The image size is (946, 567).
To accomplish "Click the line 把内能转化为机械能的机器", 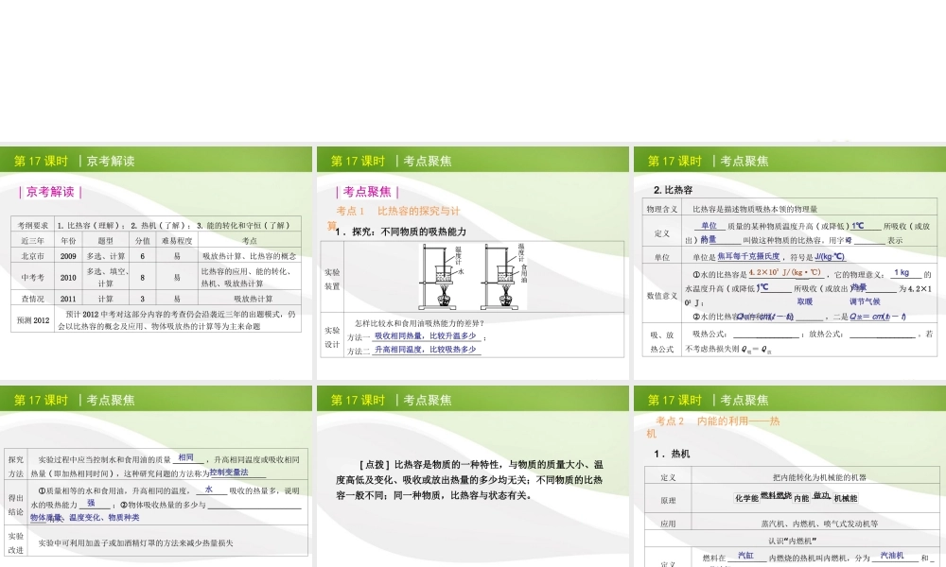I will point(818,477).
